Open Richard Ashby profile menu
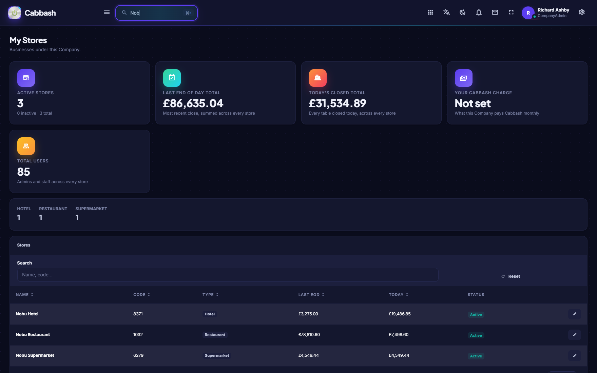Image resolution: width=597 pixels, height=373 pixels. coord(546,13)
